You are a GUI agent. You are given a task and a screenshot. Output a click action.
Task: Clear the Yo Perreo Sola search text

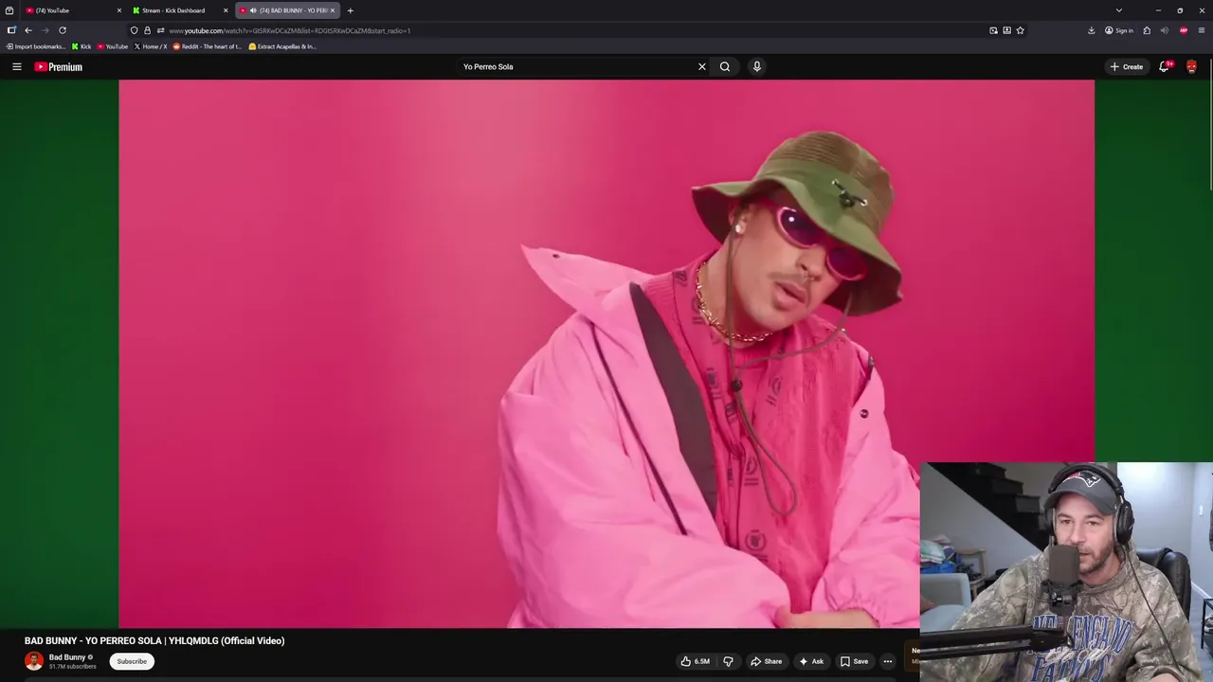(702, 66)
